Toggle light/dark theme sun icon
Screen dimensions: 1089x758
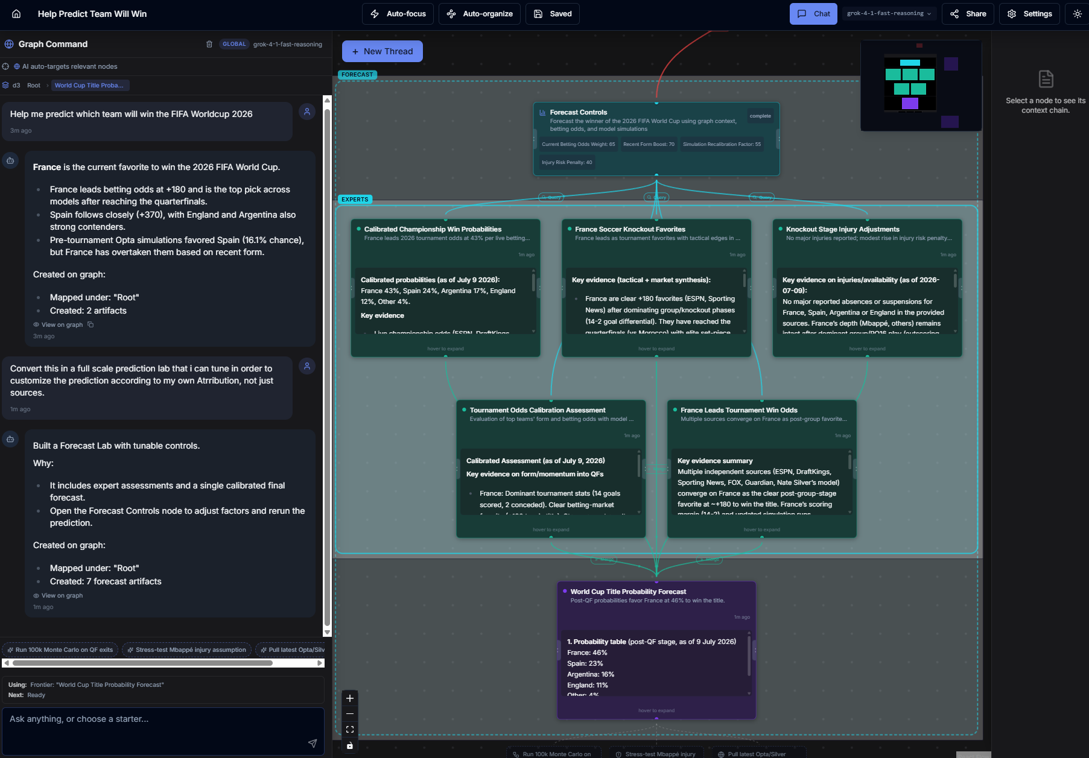[1077, 14]
